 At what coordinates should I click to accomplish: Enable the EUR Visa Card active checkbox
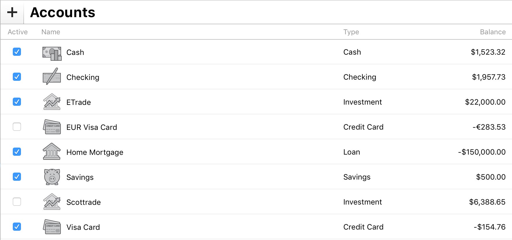(17, 127)
